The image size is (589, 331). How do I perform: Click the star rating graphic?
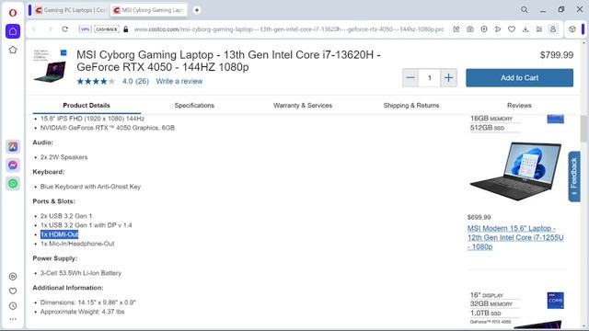pyautogui.click(x=96, y=81)
